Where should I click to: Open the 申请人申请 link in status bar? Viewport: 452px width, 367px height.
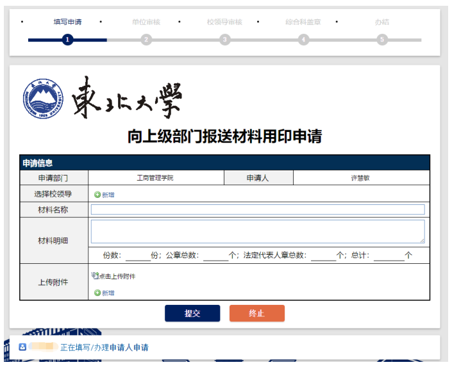(128, 348)
